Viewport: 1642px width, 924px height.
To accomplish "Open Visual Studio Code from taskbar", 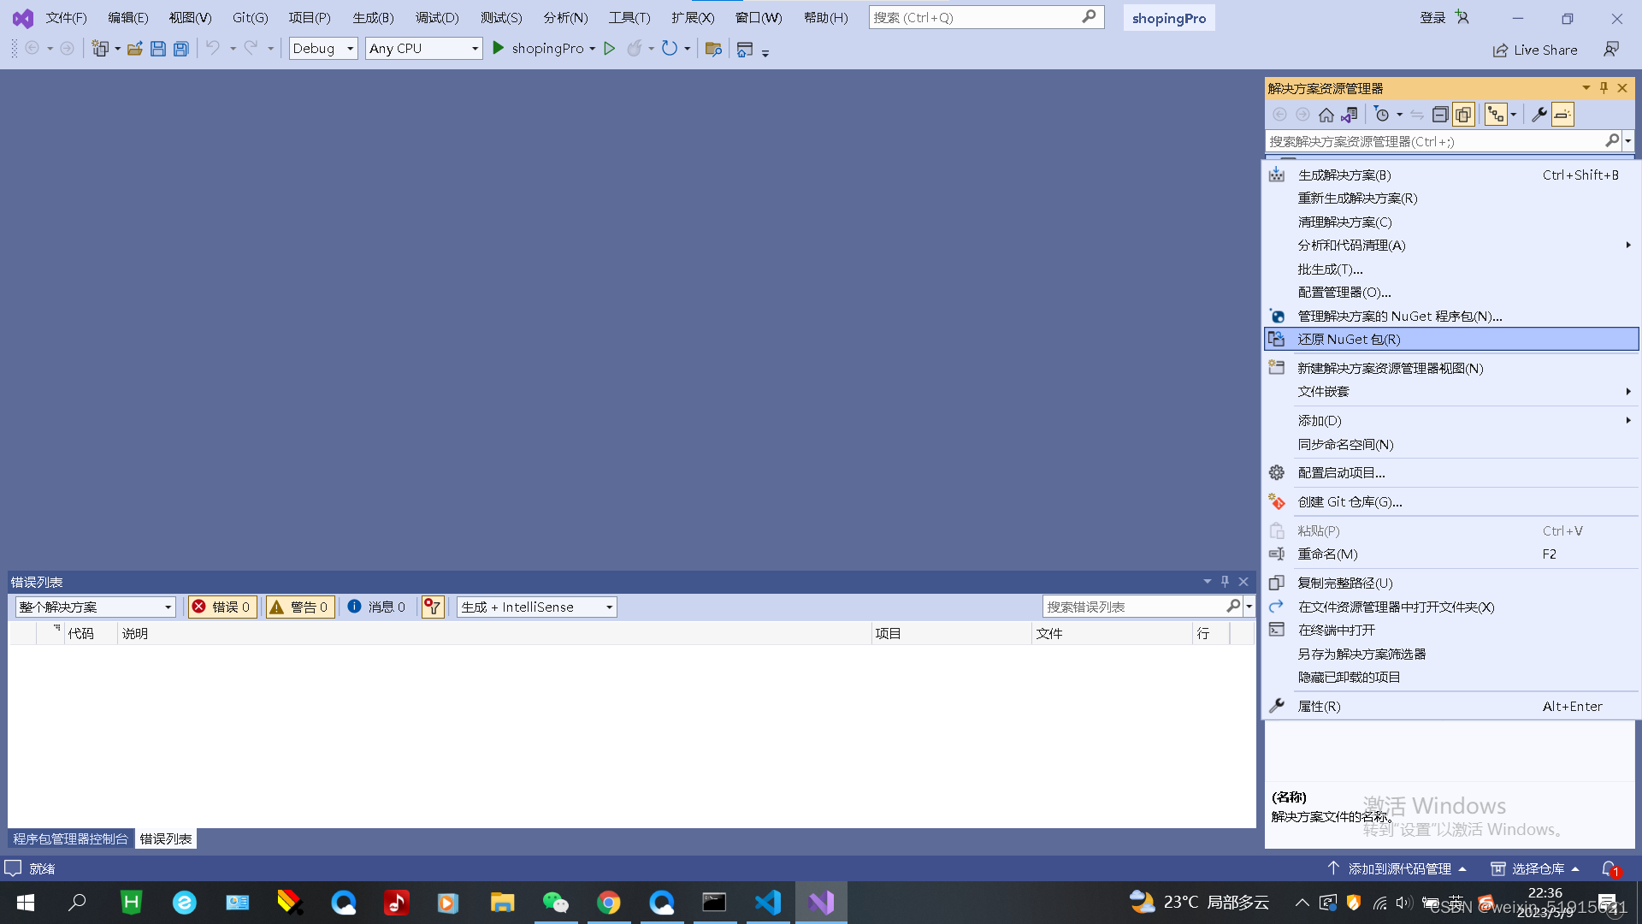I will pos(767,903).
